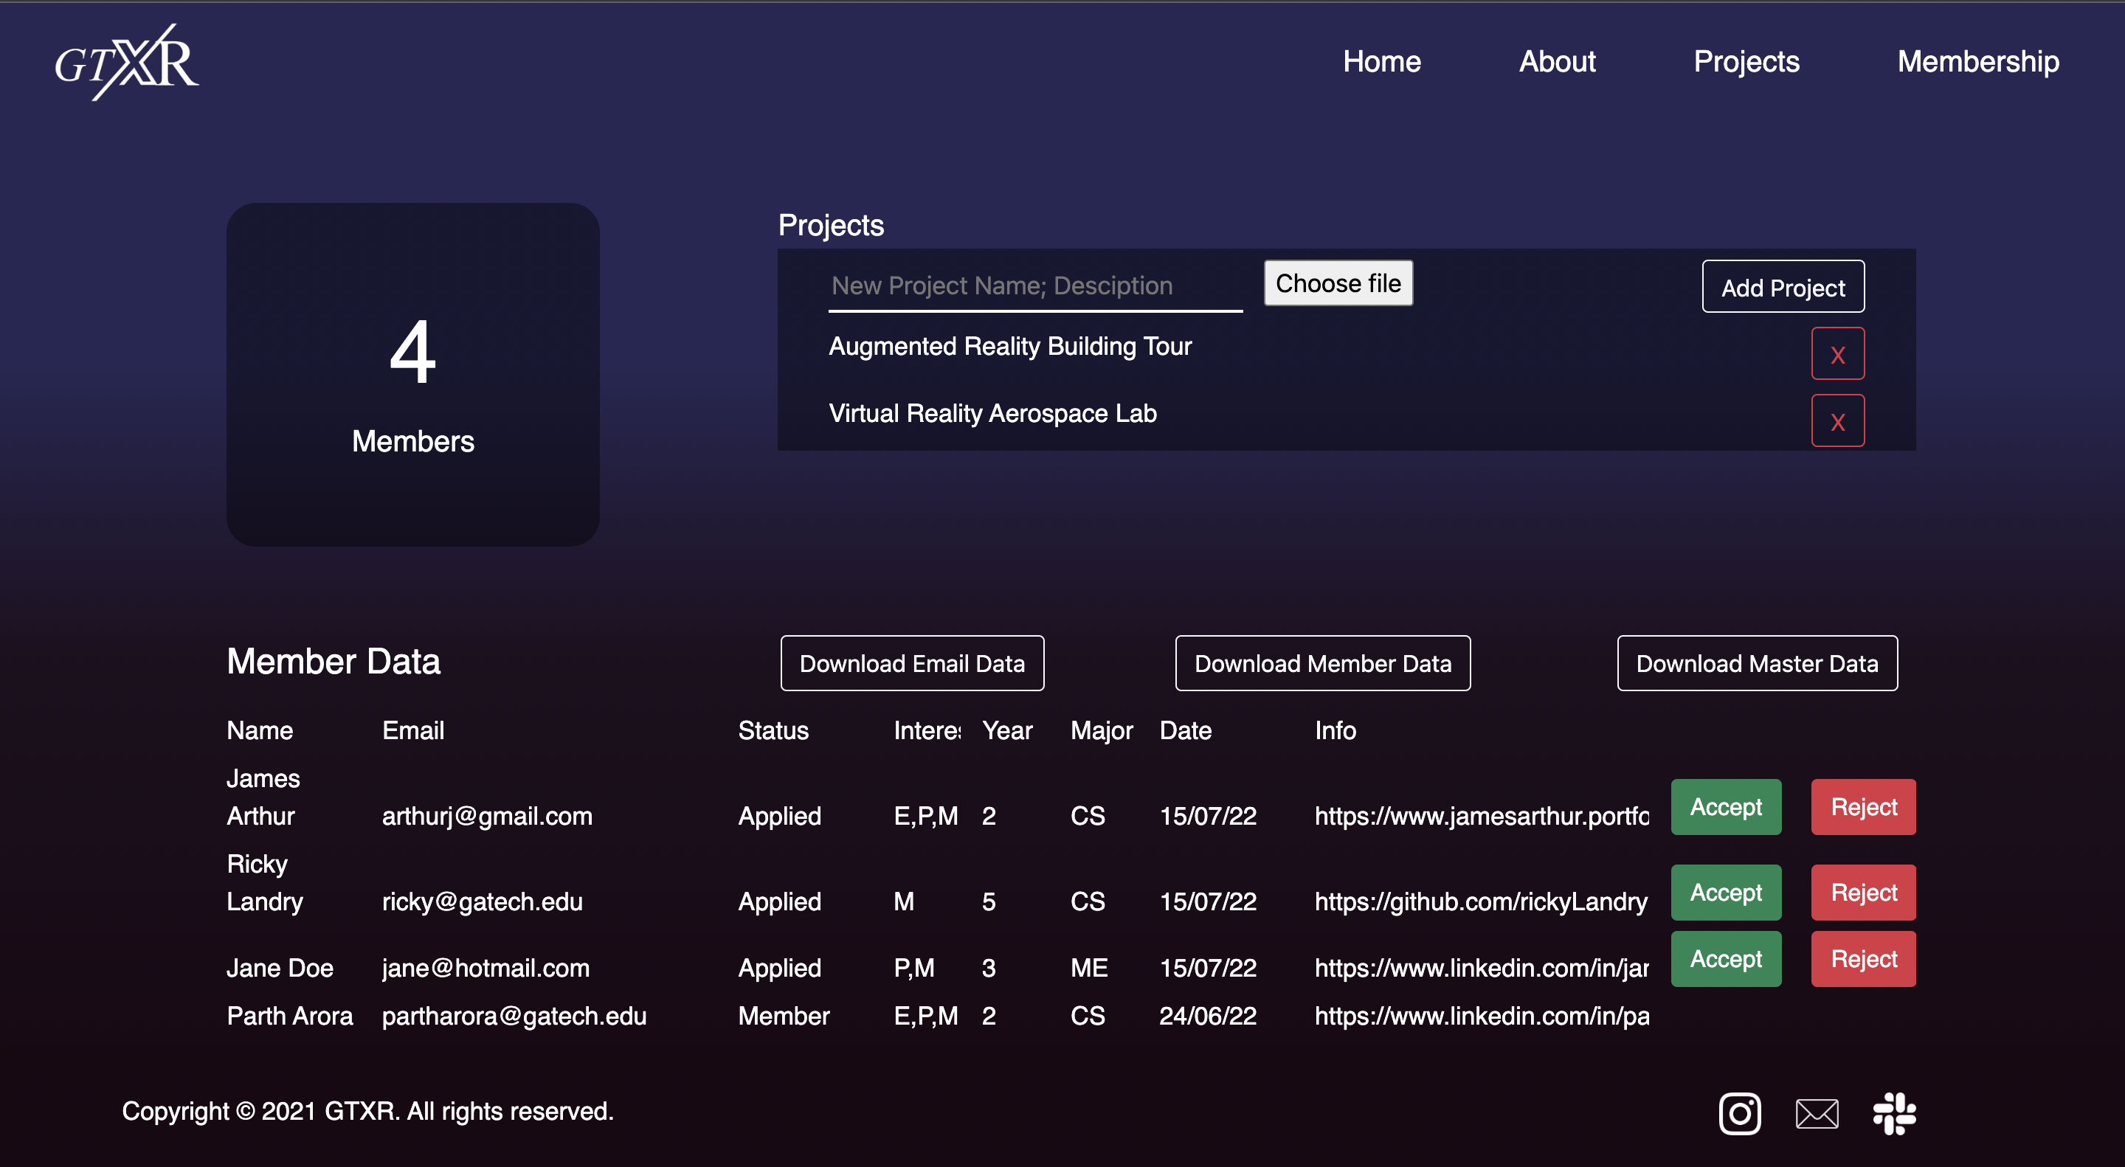Screen dimensions: 2125x1167
Task: Download Email Data
Action: tap(911, 663)
